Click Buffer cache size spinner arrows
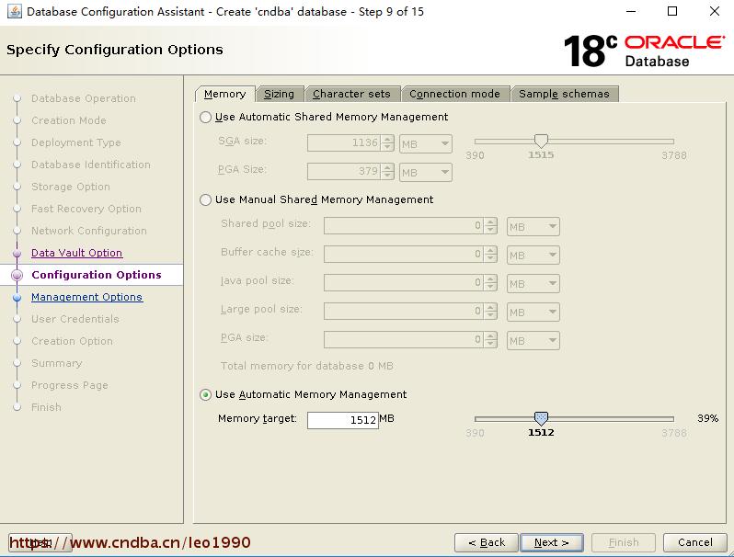 tap(490, 255)
